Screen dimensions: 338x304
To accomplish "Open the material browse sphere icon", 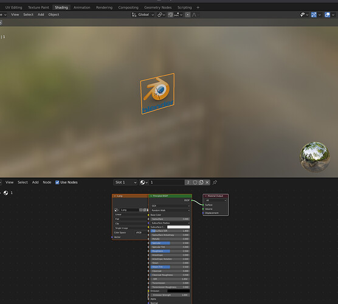I will 143,182.
